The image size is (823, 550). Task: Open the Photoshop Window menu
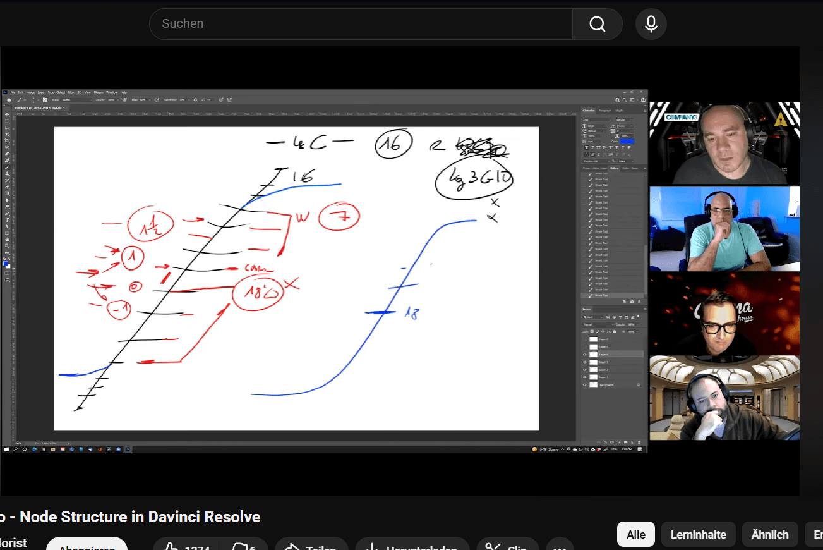coord(112,92)
